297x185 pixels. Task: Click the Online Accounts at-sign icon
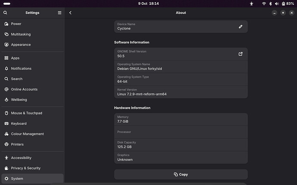[6, 89]
